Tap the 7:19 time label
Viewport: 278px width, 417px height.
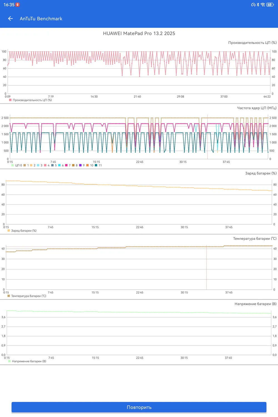(51, 96)
